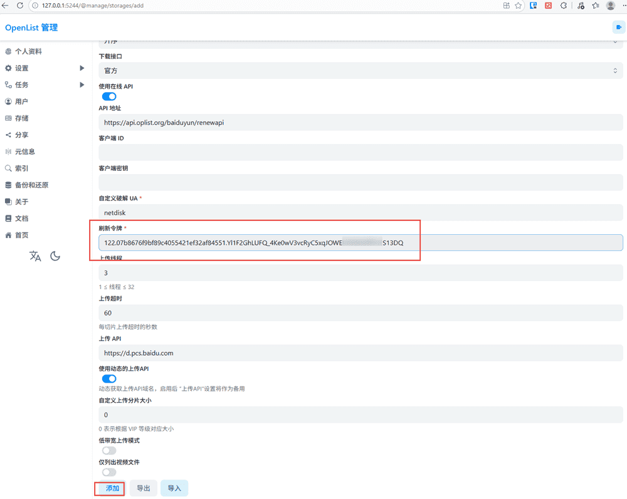Reload the page using browser refresh icon
The width and height of the screenshot is (627, 499).
(19, 6)
